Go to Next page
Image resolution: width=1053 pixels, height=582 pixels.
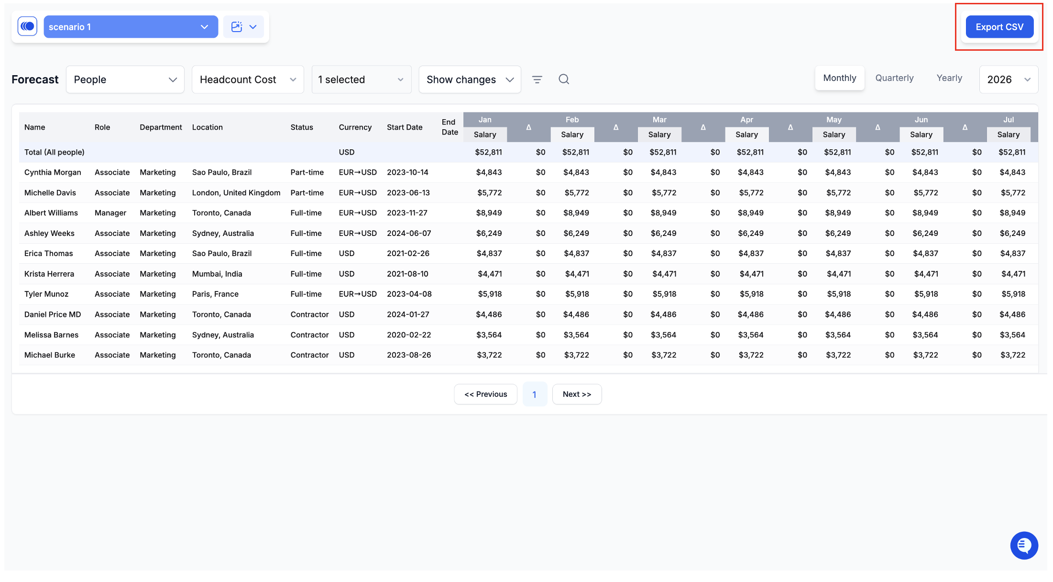[x=576, y=394]
